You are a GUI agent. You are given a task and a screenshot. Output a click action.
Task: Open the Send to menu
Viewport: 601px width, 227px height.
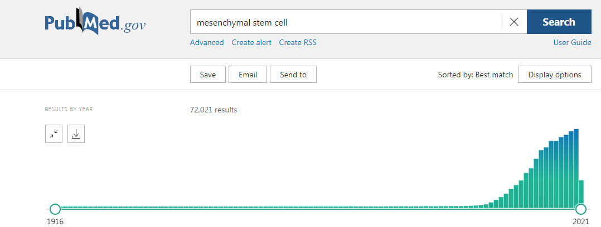[x=293, y=75]
